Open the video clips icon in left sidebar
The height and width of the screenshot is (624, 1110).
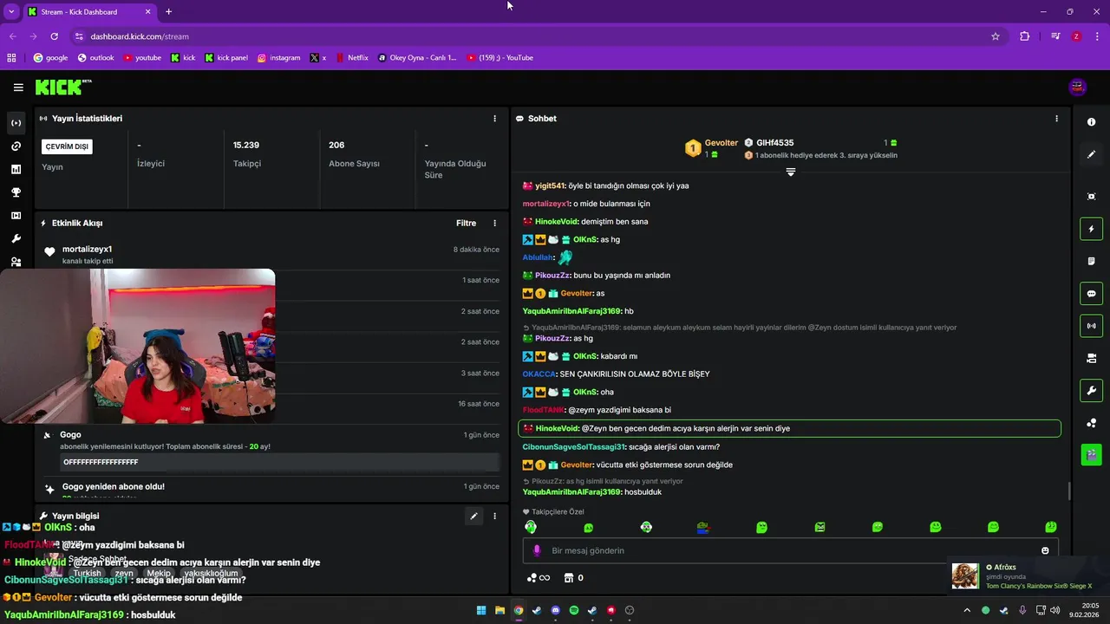click(x=16, y=216)
